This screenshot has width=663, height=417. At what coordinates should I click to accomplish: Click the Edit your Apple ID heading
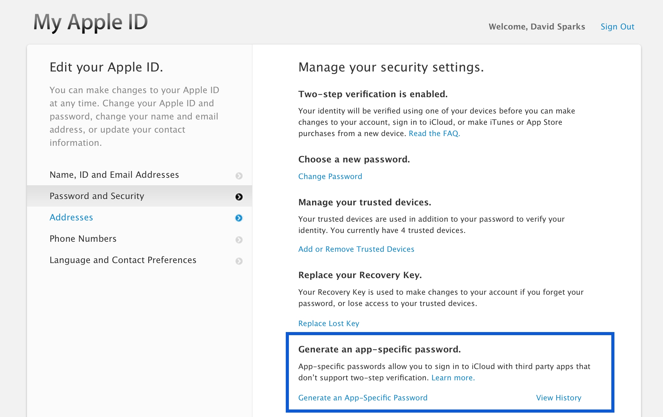click(106, 67)
